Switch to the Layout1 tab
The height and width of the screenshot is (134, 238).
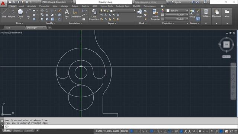pos(17,131)
